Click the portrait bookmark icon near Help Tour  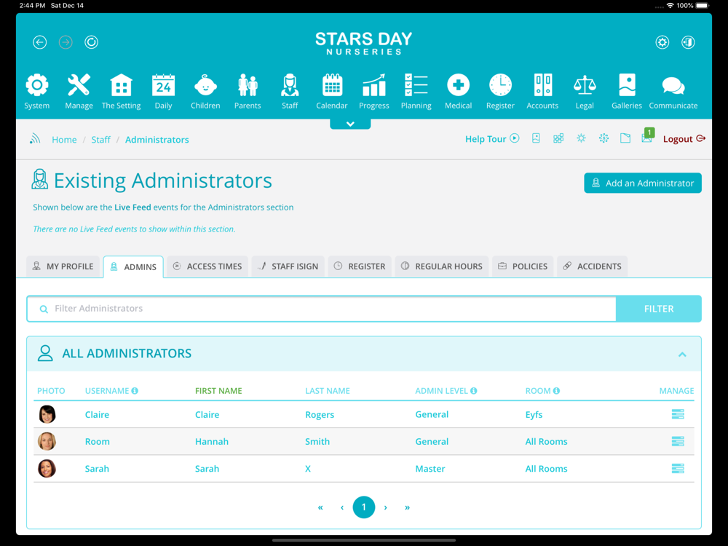(x=537, y=138)
